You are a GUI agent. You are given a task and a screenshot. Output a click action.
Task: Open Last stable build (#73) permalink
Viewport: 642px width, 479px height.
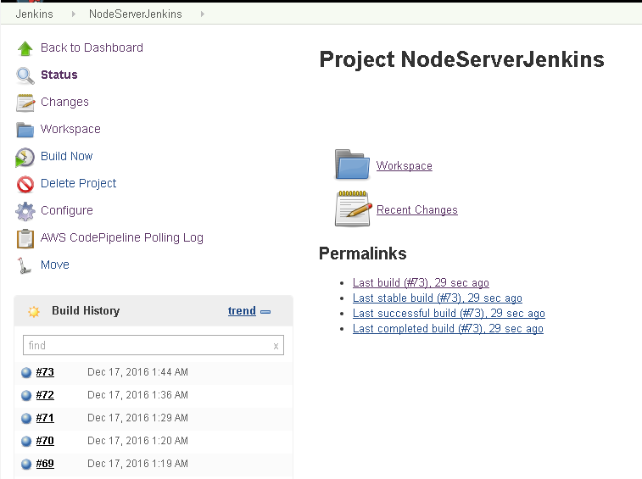tap(438, 298)
